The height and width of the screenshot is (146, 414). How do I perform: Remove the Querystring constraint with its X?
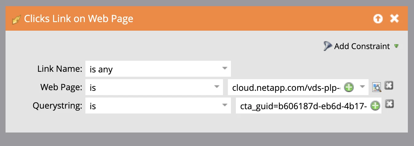[x=389, y=104]
